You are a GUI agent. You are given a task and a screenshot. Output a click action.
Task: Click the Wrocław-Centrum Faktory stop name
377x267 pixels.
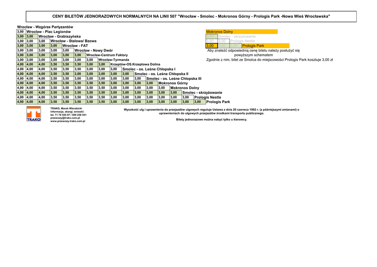click(107, 55)
